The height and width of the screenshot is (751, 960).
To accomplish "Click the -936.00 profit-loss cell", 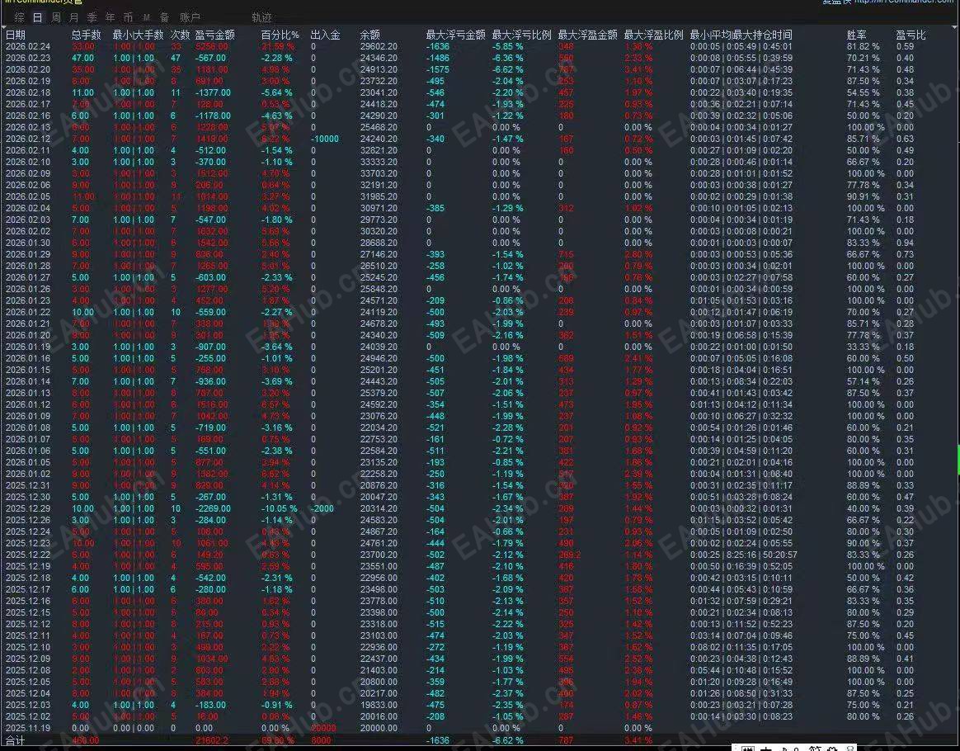I will 210,381.
